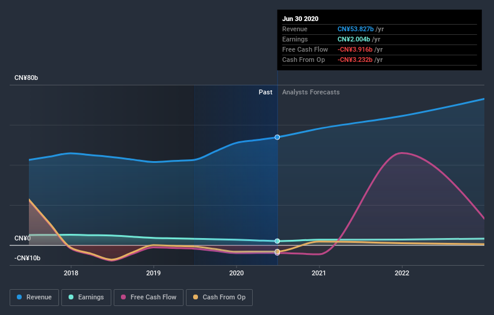Toggle the Cash From Op legend series
Screen dimensions: 494x315
pos(219,298)
